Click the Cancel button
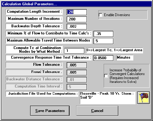This screenshot has height=121, width=153. (x=97, y=111)
